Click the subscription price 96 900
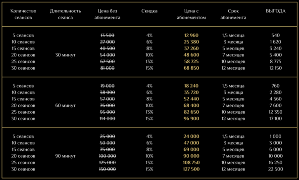Screen dimensions: 299x180 click(191, 119)
